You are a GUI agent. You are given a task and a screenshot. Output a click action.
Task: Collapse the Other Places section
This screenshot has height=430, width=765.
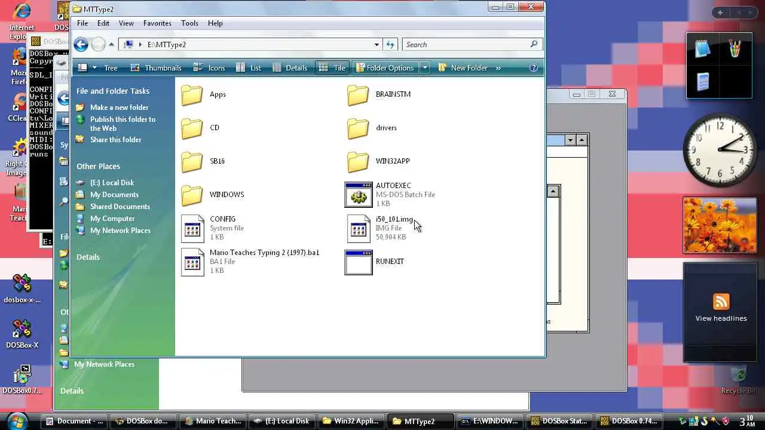[x=99, y=166]
